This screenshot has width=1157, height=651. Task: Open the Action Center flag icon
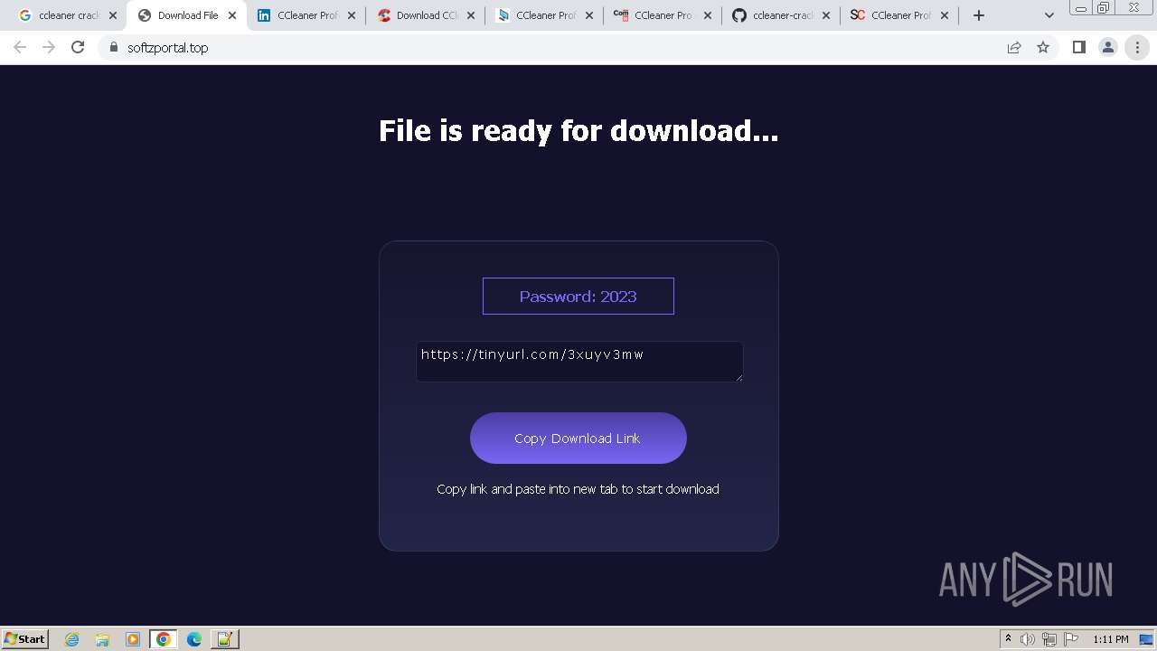coord(1071,639)
